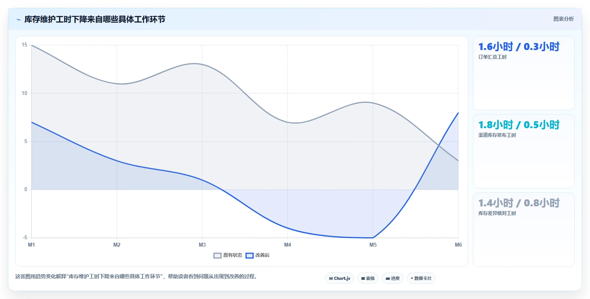Image resolution: width=590 pixels, height=299 pixels.
Task: Click the chart title 库存维护工时下降来自哪些具体工作环节
Action: (95, 19)
